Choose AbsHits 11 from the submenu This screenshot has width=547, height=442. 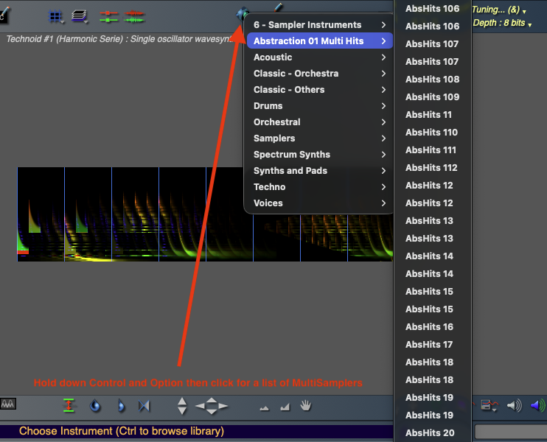coord(432,115)
